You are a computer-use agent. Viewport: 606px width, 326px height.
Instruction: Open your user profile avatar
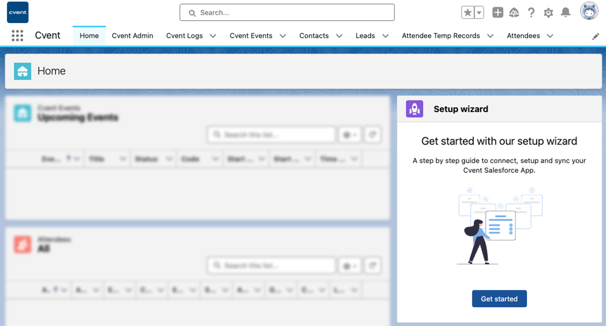588,12
